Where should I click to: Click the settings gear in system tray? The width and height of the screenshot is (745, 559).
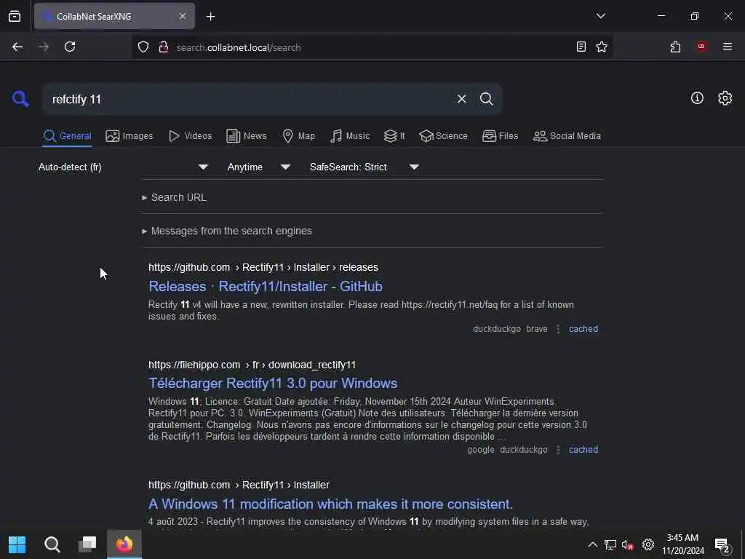point(648,544)
